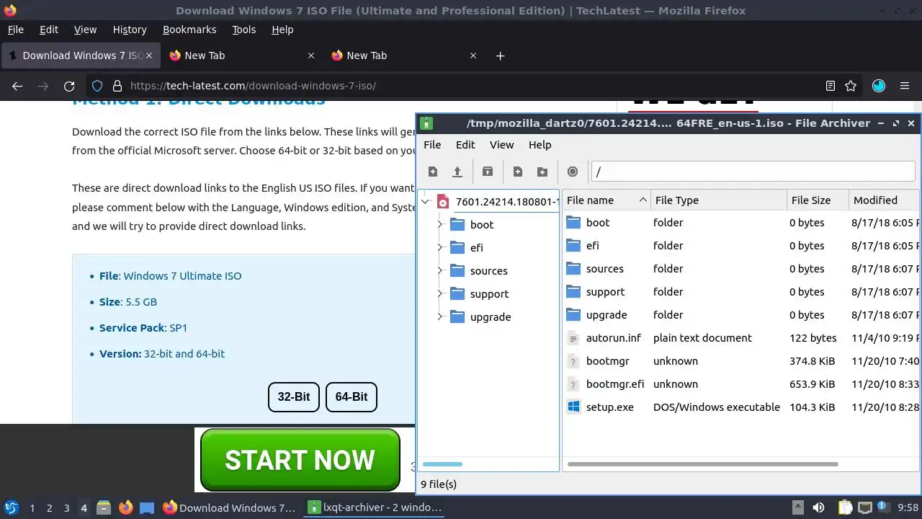Switch to virtual desktop 2
This screenshot has width=922, height=519.
pos(50,508)
